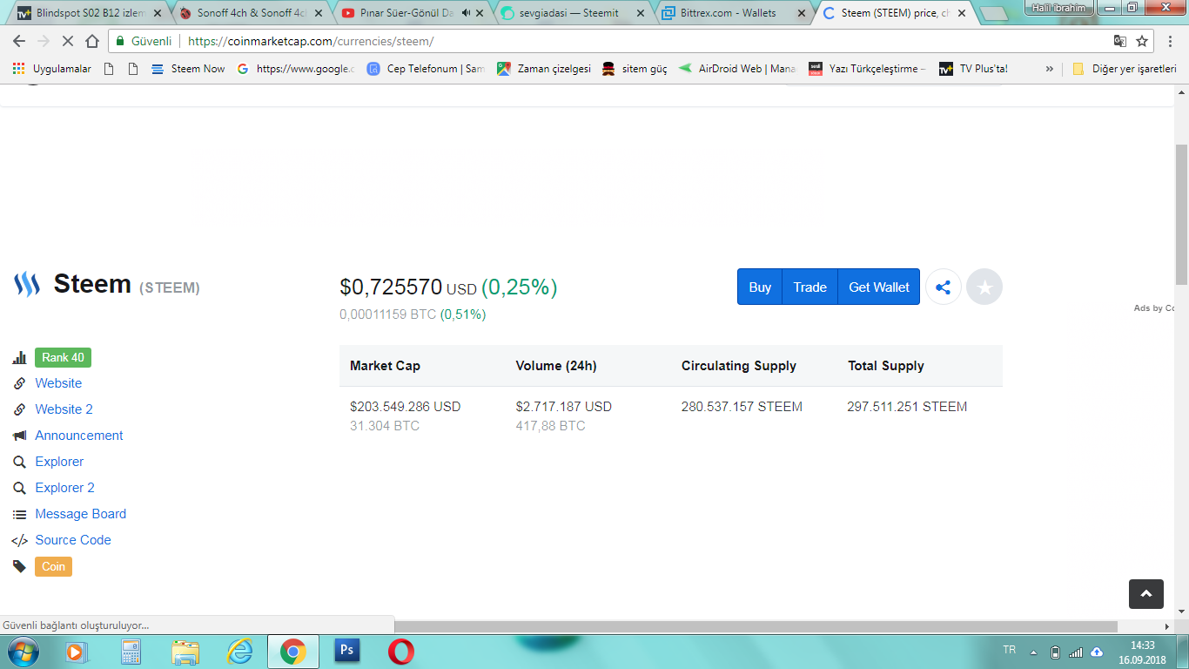Click the Buy button
Image resolution: width=1189 pixels, height=669 pixels.
[760, 287]
